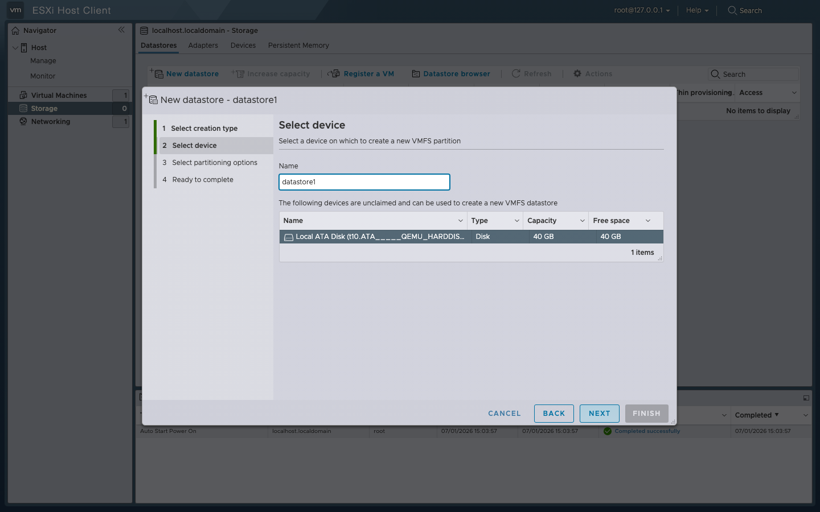Click the Actions gear icon
The image size is (820, 512).
[577, 73]
